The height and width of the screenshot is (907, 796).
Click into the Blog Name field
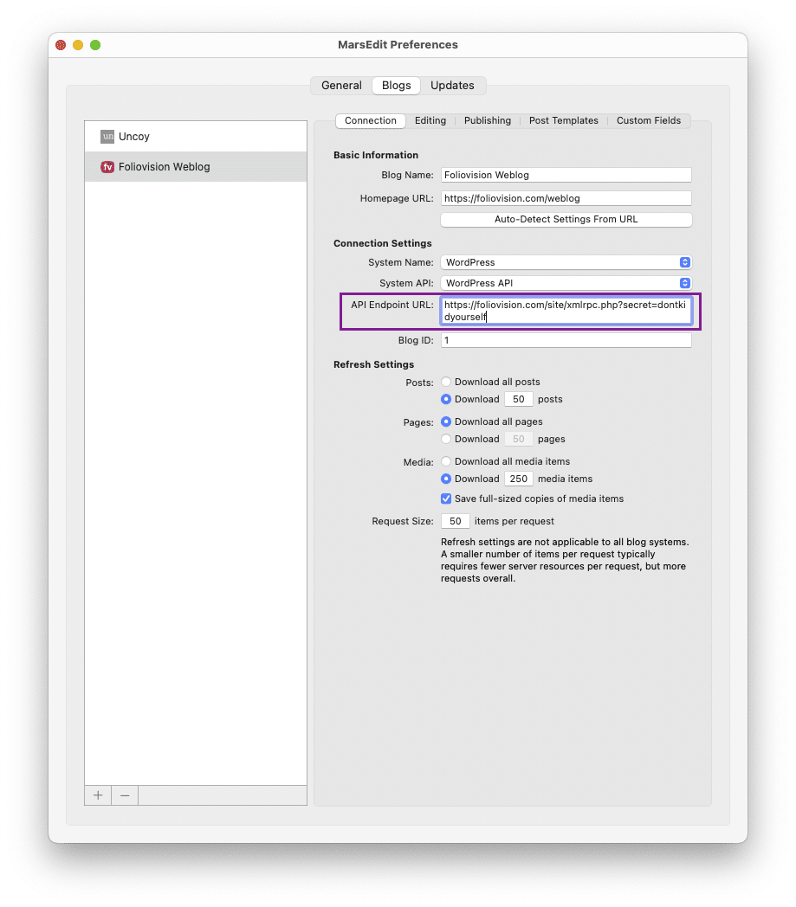pyautogui.click(x=566, y=176)
